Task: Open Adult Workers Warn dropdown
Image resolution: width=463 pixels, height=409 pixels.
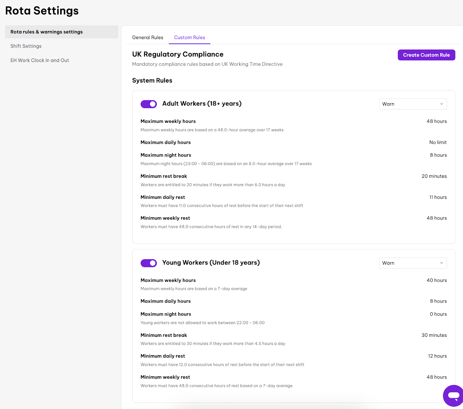Action: click(x=413, y=104)
